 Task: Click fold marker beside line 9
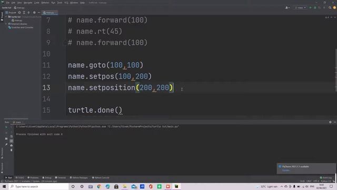click(x=65, y=43)
